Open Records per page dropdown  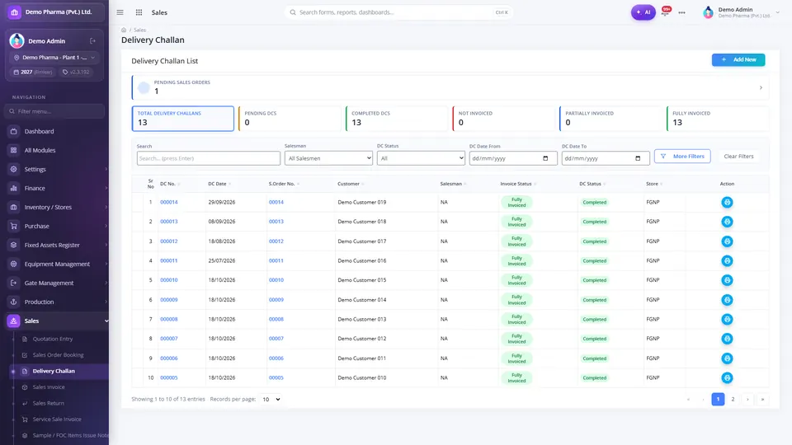271,399
